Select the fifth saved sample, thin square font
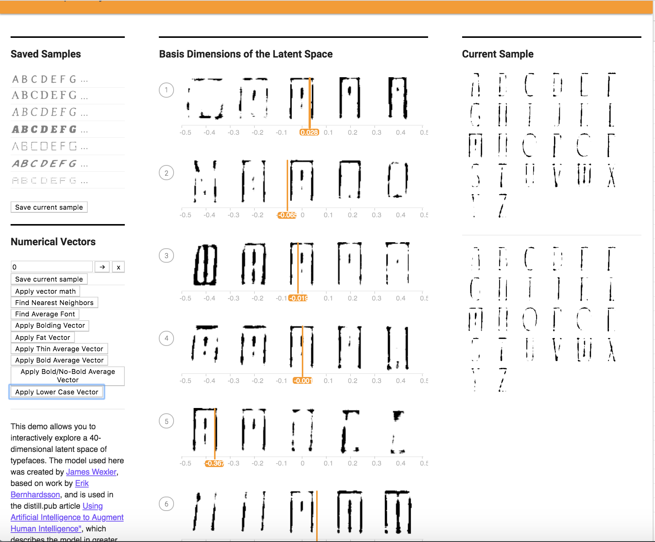This screenshot has width=655, height=542. pyautogui.click(x=68, y=146)
